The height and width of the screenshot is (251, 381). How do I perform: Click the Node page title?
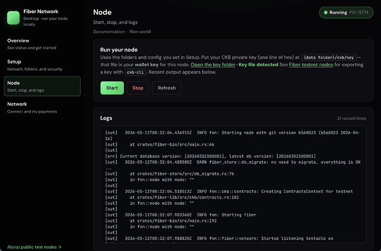(x=102, y=12)
